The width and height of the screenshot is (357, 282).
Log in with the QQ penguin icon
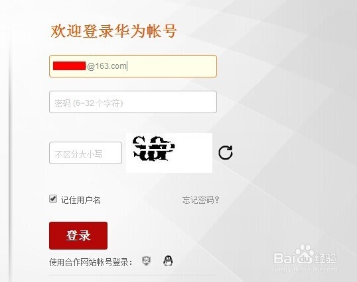pyautogui.click(x=168, y=261)
